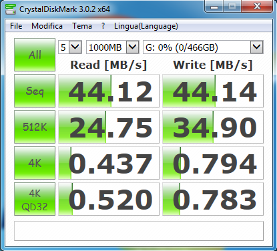Click the 4K QD32 write result 0.783

click(x=213, y=199)
